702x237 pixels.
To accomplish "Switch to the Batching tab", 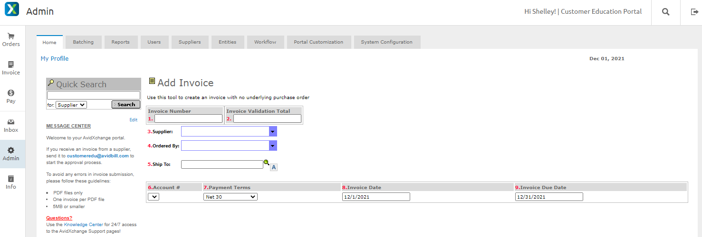I will click(83, 42).
